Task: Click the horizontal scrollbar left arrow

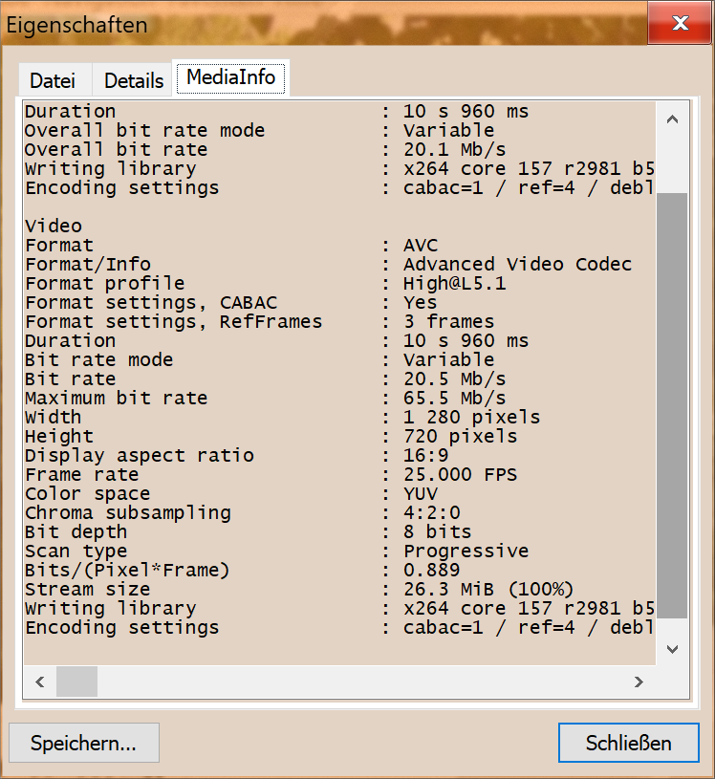Action: [x=41, y=682]
